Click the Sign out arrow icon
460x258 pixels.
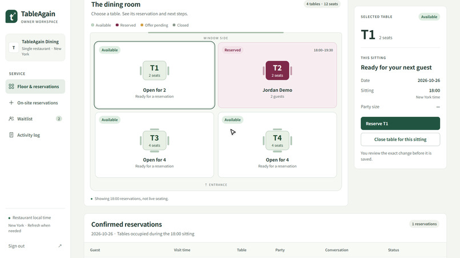(x=60, y=246)
